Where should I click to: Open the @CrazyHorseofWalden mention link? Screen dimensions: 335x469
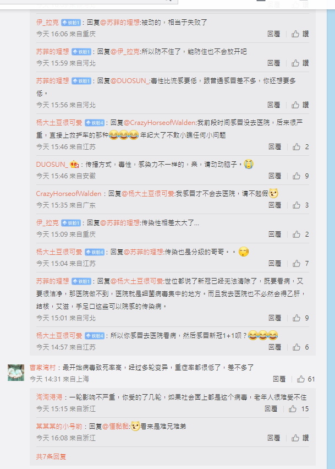160,122
